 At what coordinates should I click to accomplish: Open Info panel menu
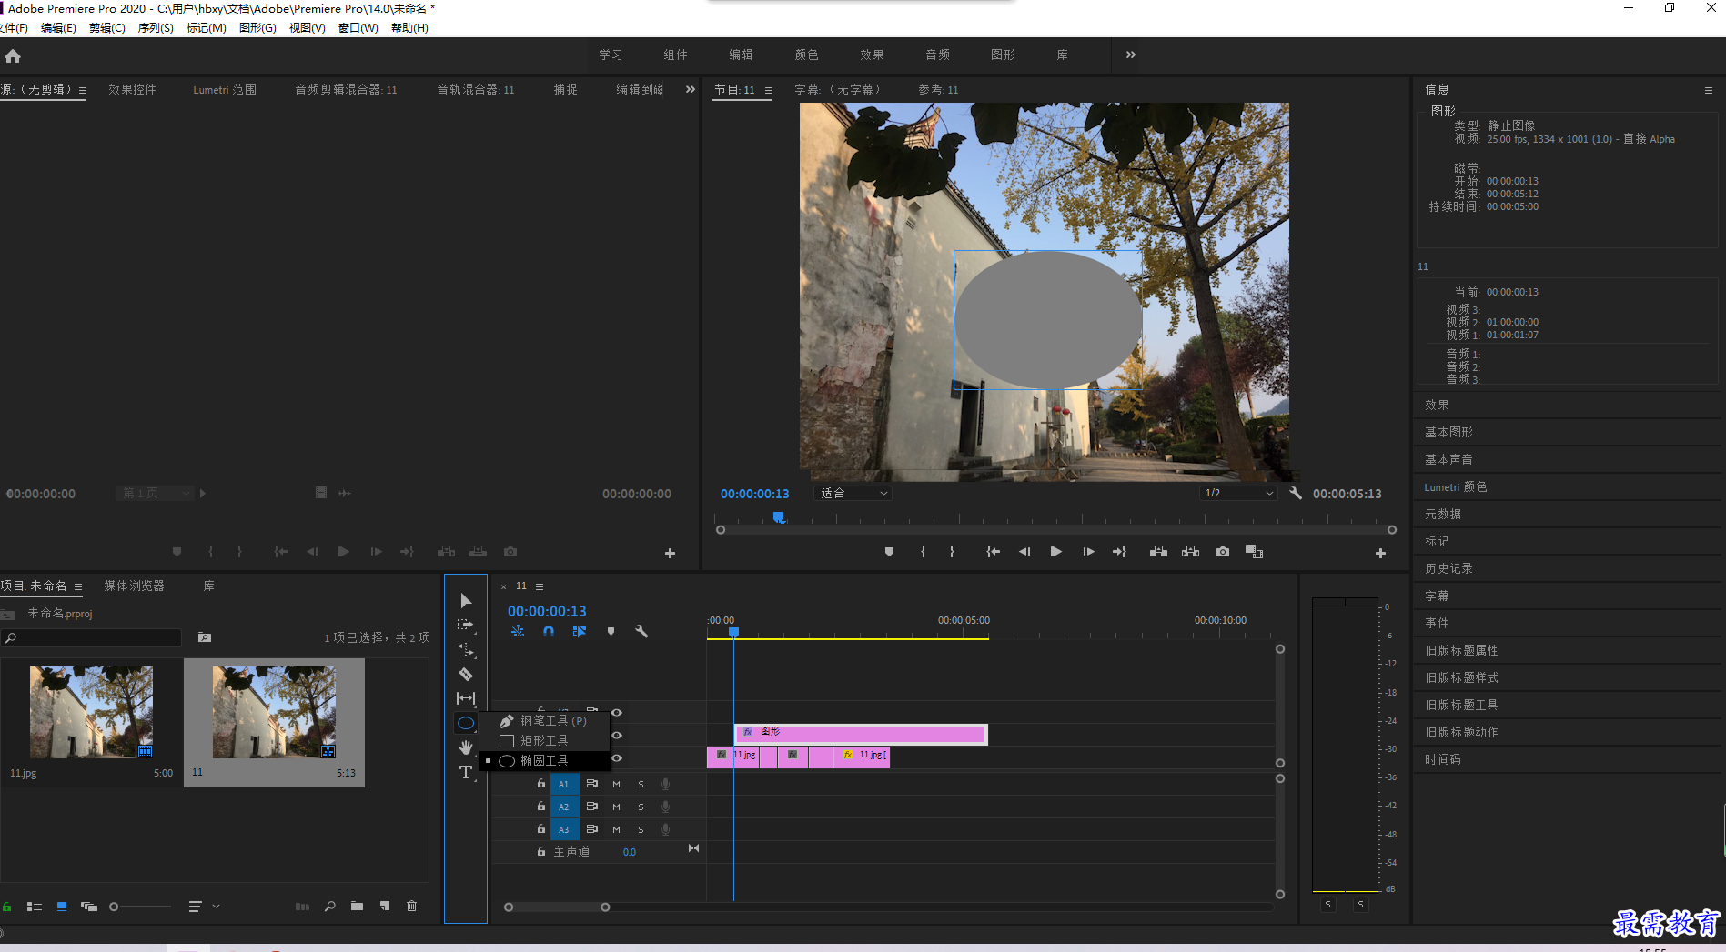1709,90
